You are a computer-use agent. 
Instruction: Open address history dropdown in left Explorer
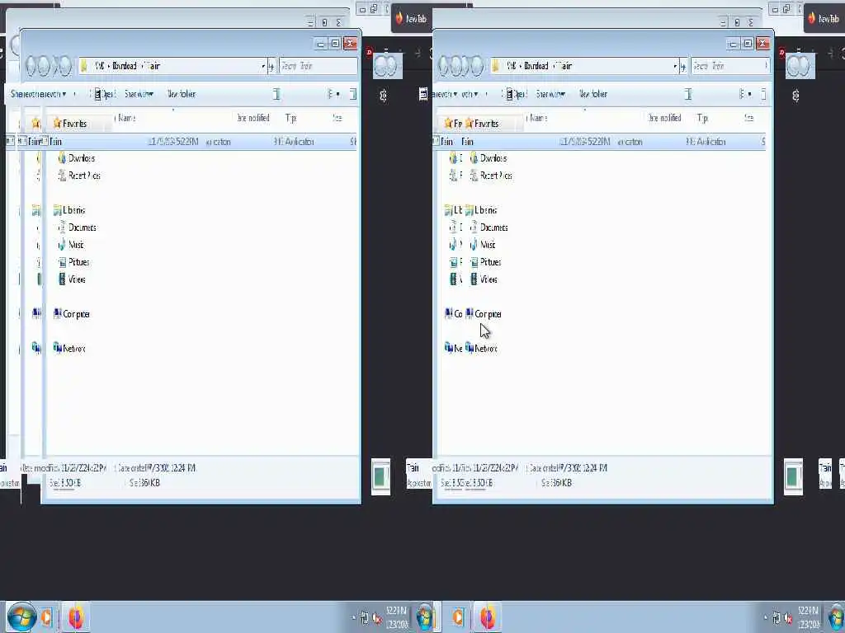point(263,66)
